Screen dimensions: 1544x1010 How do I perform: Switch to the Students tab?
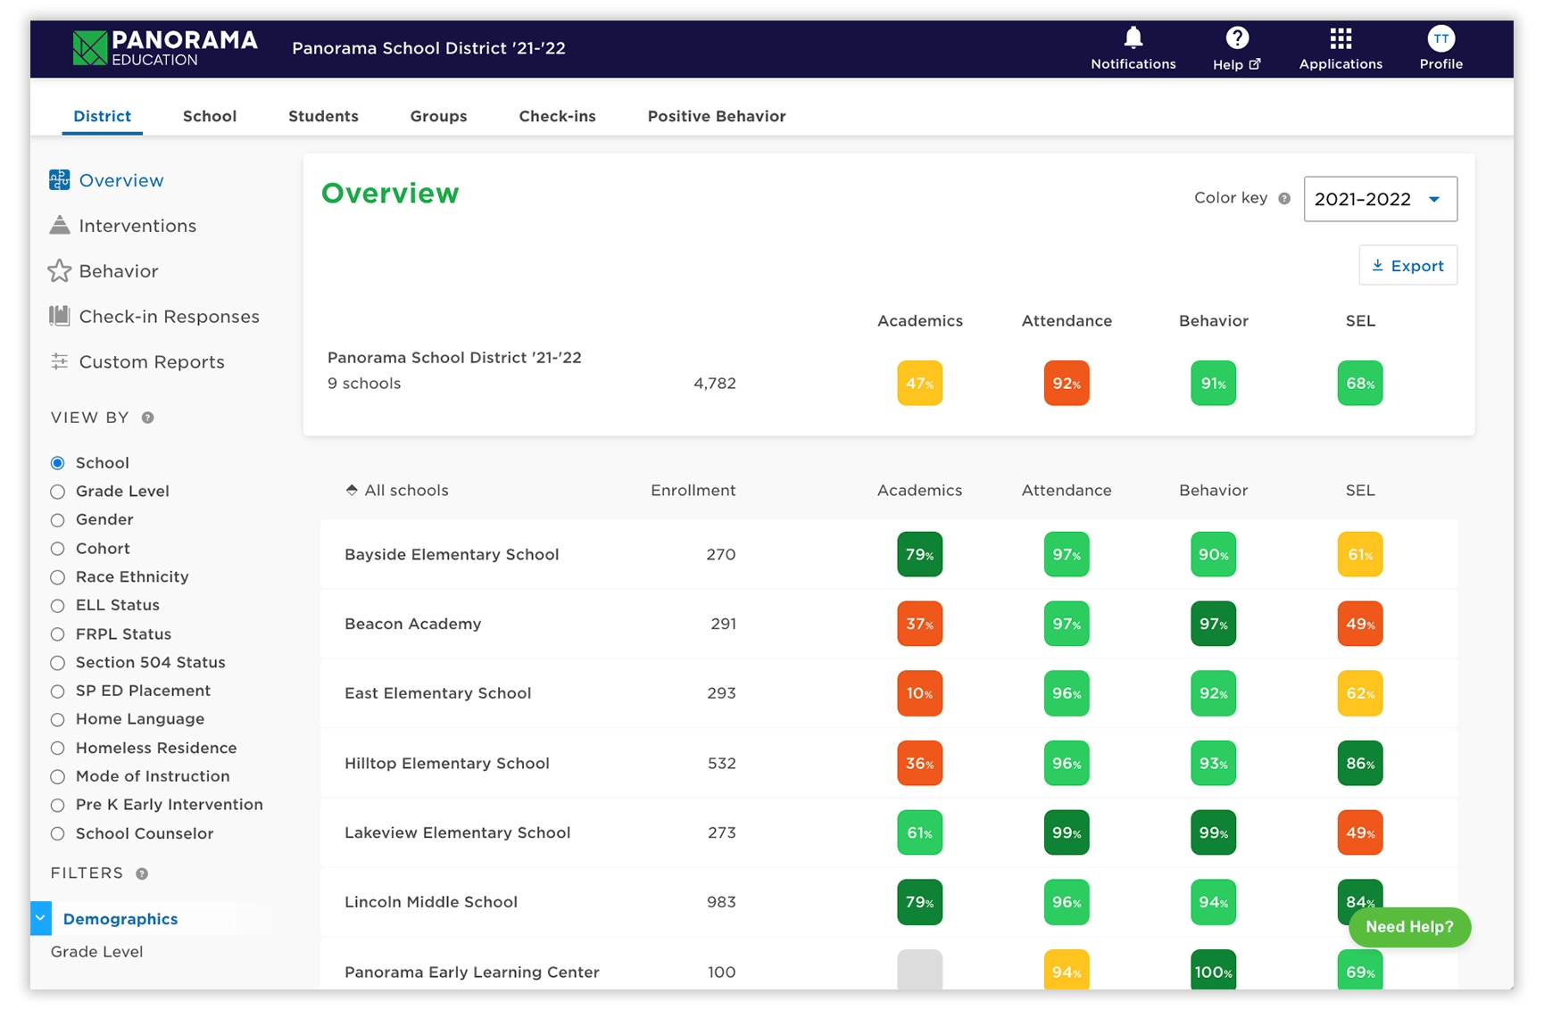323,116
